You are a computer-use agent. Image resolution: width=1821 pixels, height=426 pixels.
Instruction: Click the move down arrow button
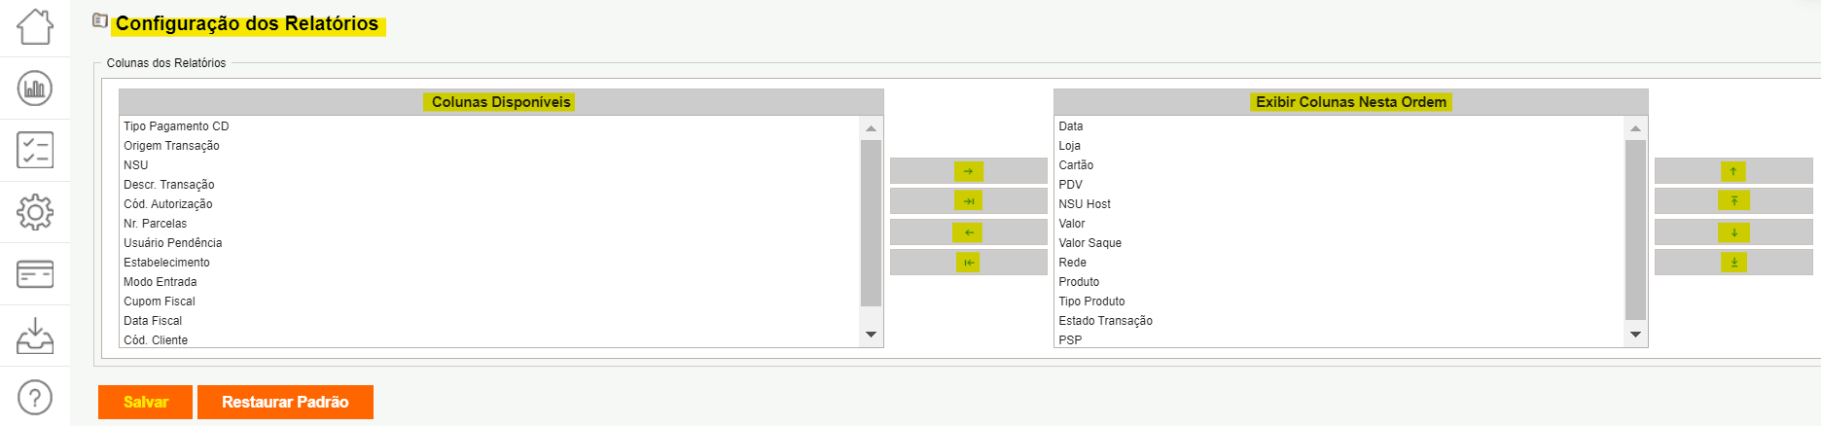coord(1733,232)
